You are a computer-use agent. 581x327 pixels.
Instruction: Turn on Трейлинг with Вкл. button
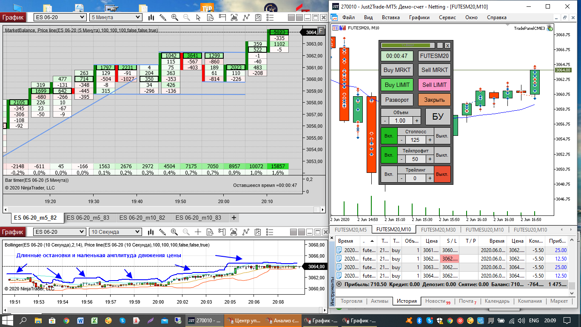coord(388,174)
